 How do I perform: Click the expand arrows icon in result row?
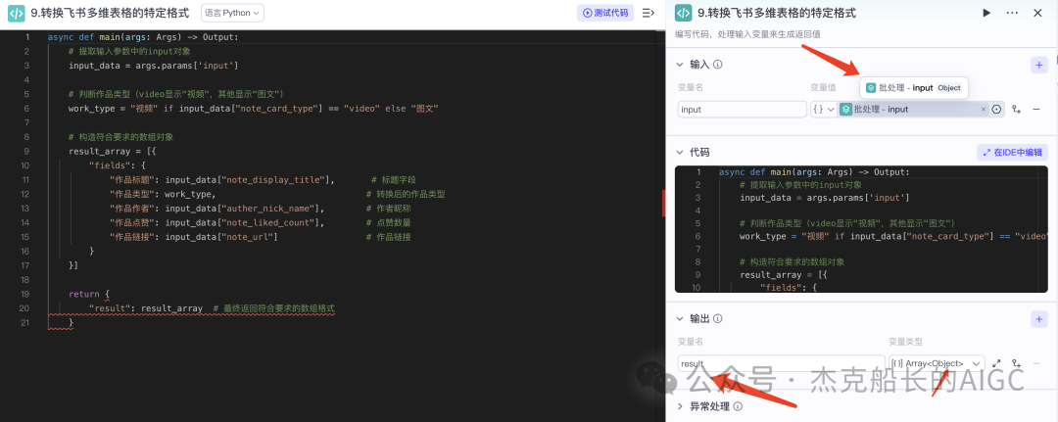996,363
